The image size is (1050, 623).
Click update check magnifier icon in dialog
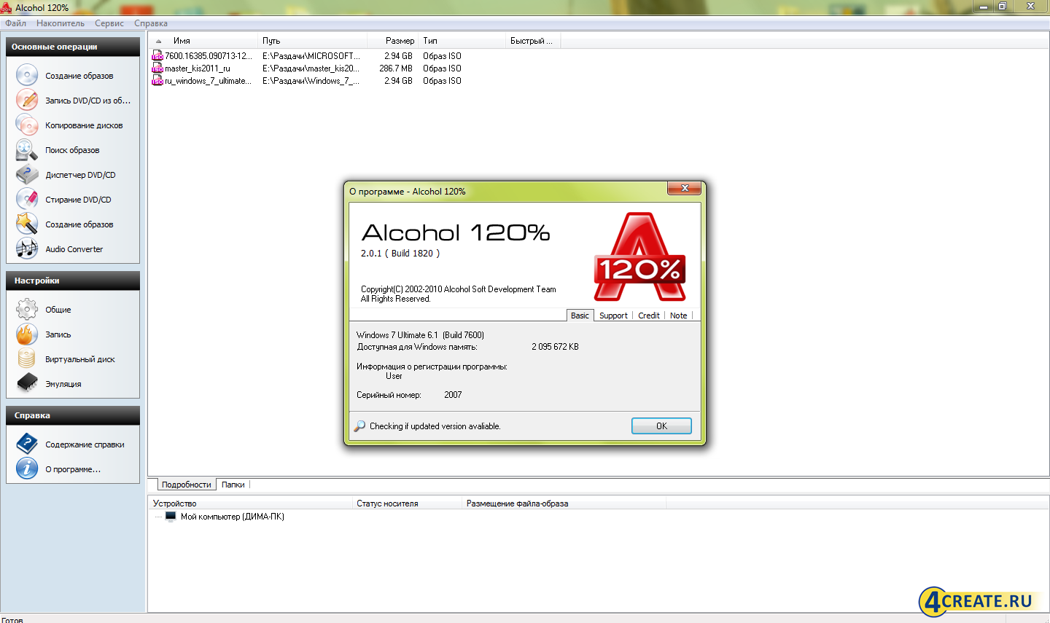[359, 426]
